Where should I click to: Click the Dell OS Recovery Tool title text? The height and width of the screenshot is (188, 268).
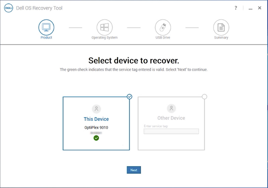(39, 8)
